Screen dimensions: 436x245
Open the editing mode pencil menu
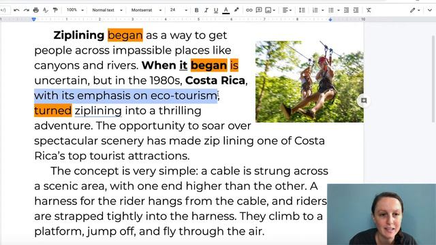[x=415, y=10]
